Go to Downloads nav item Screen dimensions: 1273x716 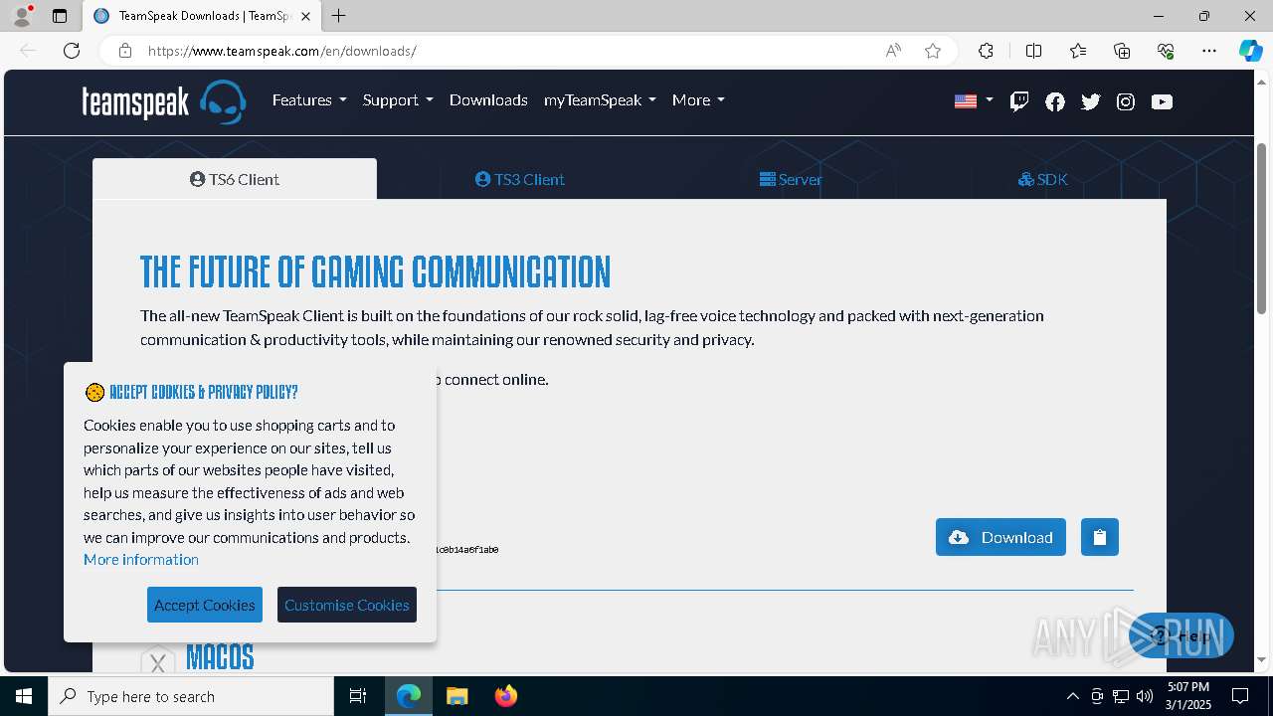click(488, 99)
